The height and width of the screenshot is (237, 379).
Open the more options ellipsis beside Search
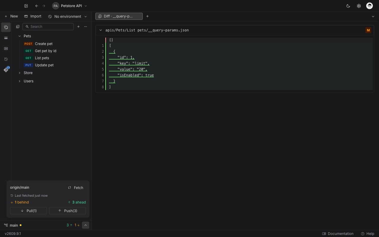(x=86, y=27)
